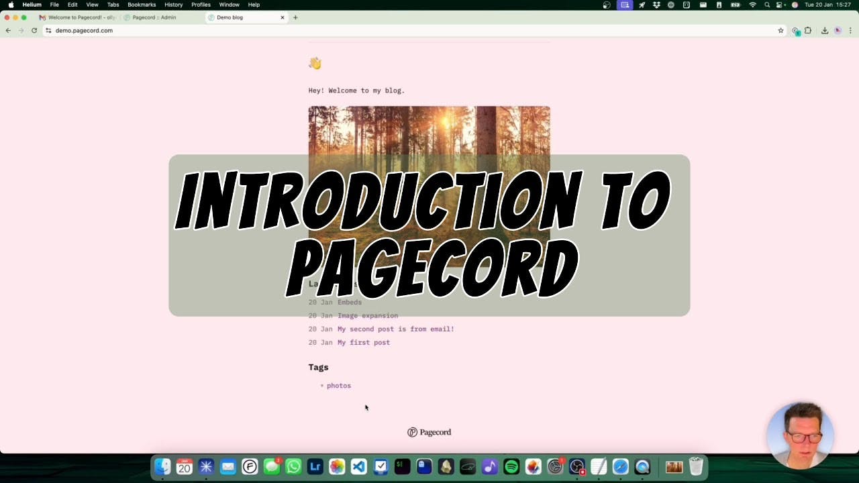Open the Embeds post link

click(x=350, y=302)
